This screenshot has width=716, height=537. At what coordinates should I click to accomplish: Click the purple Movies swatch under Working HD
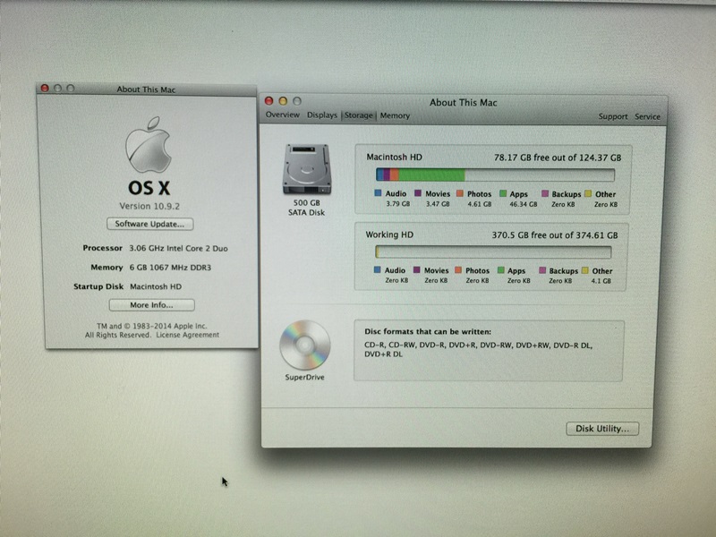coord(418,270)
